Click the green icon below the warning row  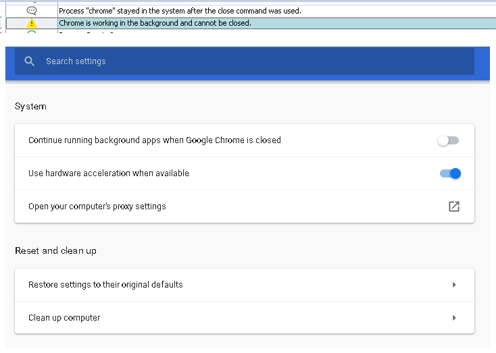(x=32, y=33)
